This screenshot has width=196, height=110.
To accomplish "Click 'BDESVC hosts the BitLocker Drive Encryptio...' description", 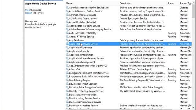I will (x=142, y=87).
